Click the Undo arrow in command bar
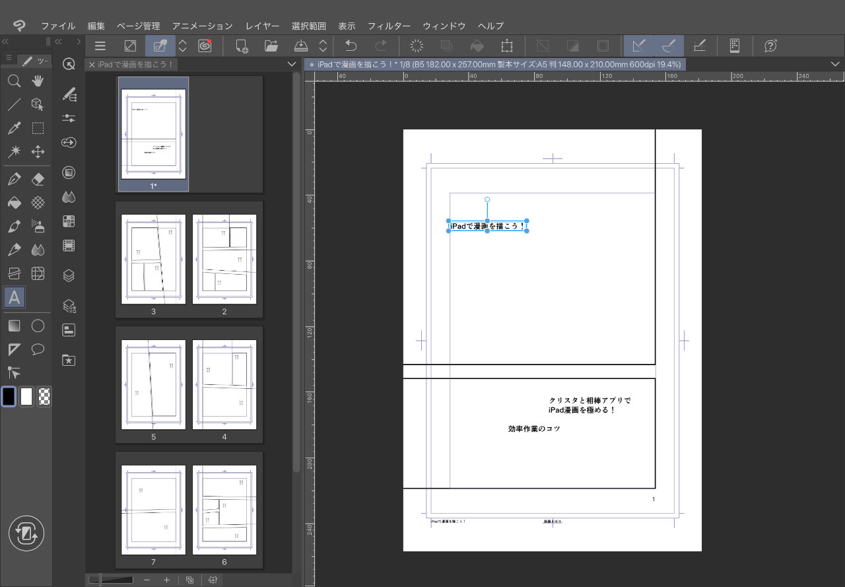Image resolution: width=845 pixels, height=587 pixels. coord(351,46)
